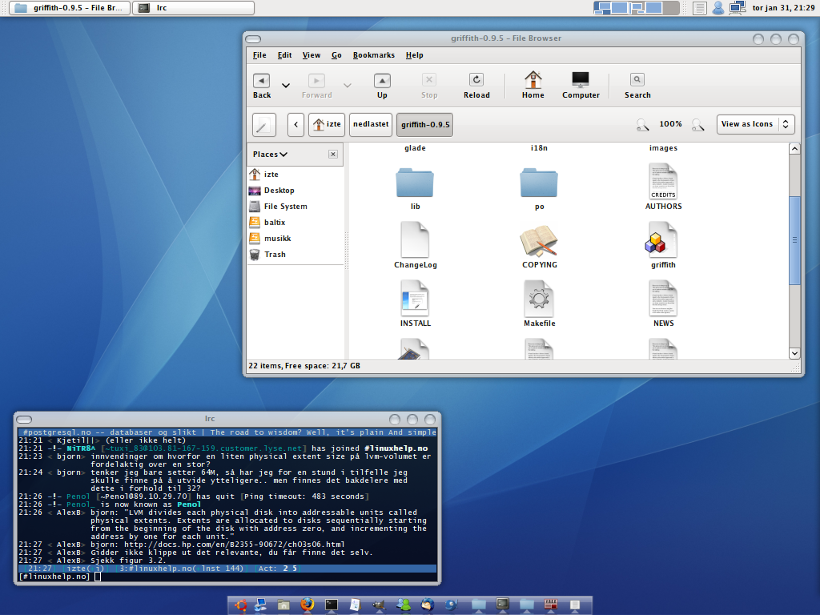Click status text '22 items, Free space'
Image resolution: width=820 pixels, height=615 pixels.
point(304,365)
